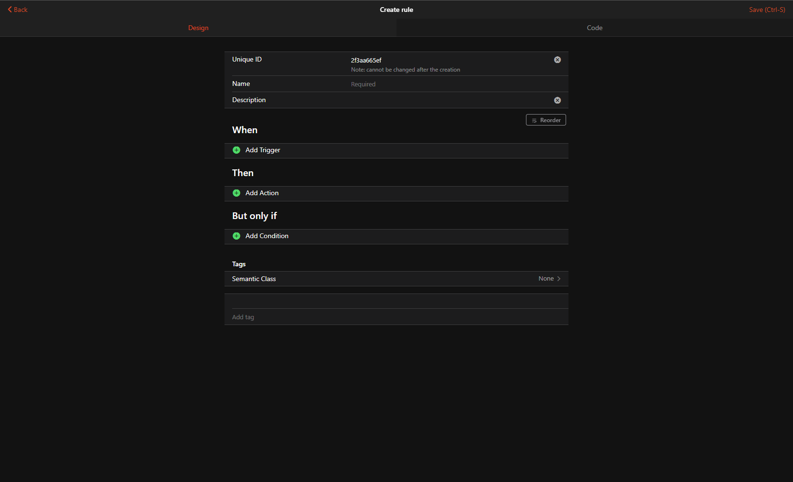The image size is (793, 482).
Task: Click the chevron next to Semantic Class None
Action: click(559, 278)
